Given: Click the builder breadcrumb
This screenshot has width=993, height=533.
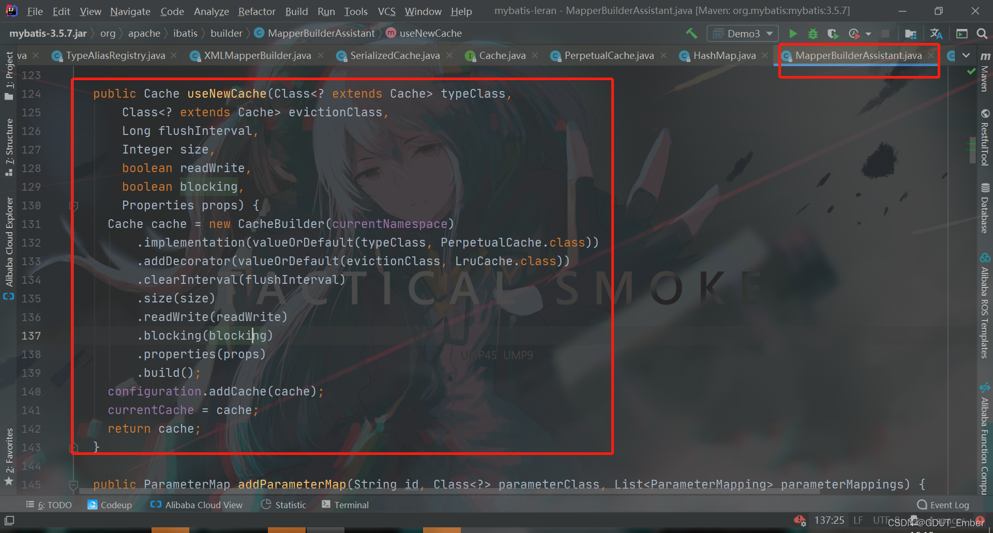Looking at the screenshot, I should (x=227, y=34).
